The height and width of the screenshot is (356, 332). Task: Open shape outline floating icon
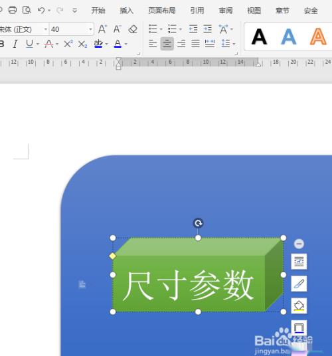coord(299,328)
